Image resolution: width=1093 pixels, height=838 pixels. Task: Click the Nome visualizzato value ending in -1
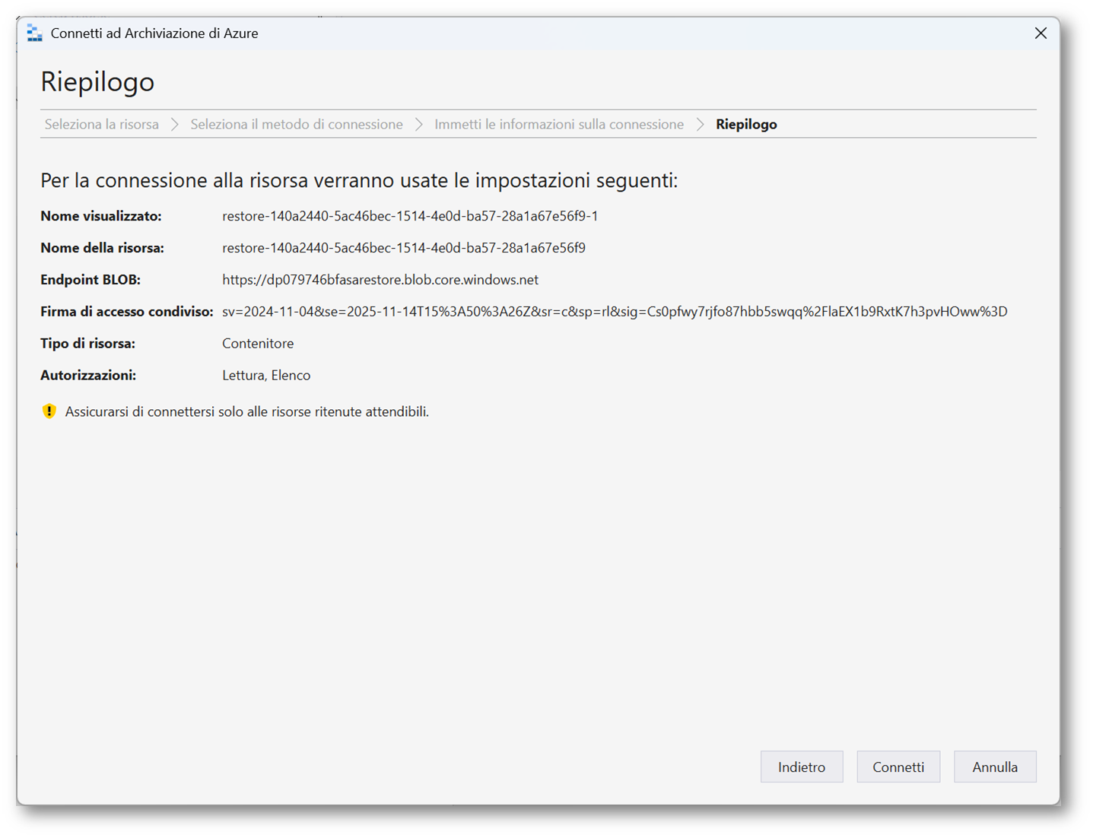point(410,216)
